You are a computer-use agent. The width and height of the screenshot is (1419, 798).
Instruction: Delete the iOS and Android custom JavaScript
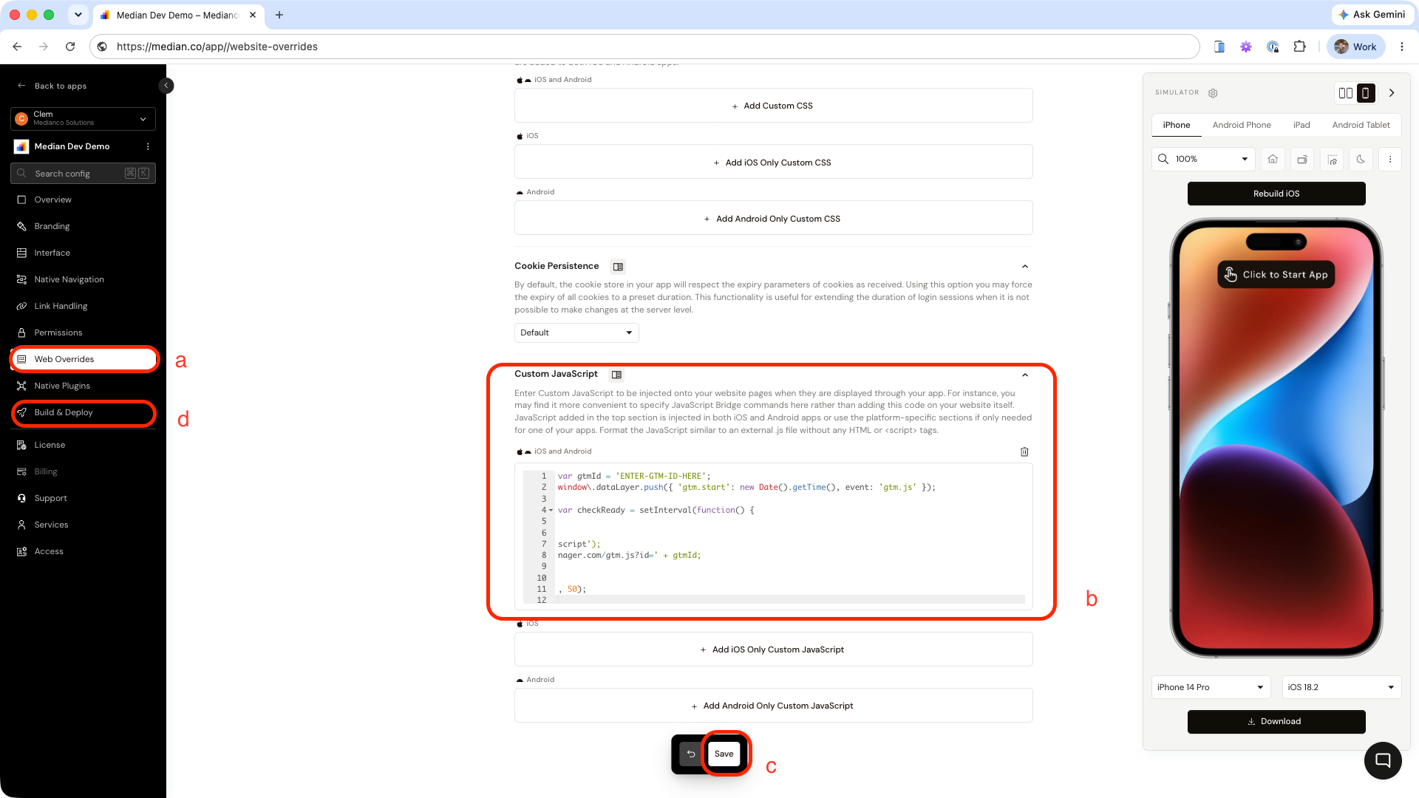click(x=1024, y=451)
